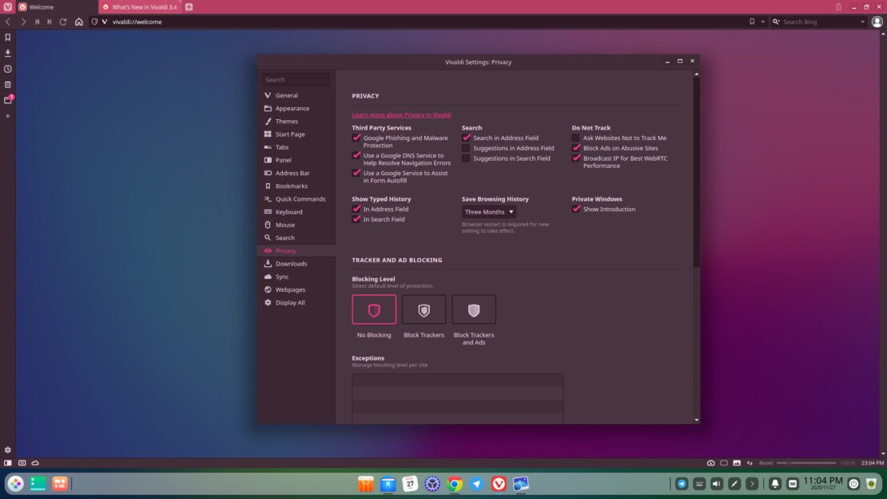The height and width of the screenshot is (499, 887).
Task: Enable Ask Websites Not to Track Me
Action: coord(575,138)
